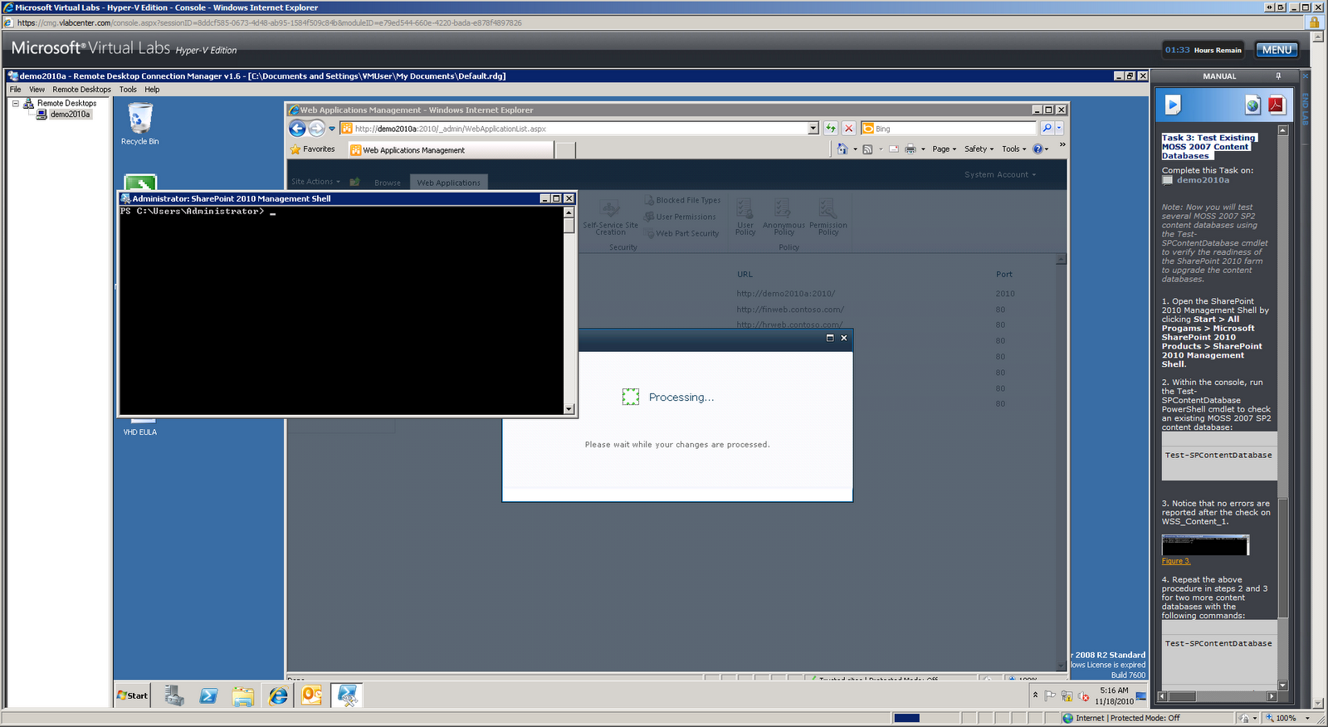Open the web version of the manual (globe icon)

tap(1253, 105)
